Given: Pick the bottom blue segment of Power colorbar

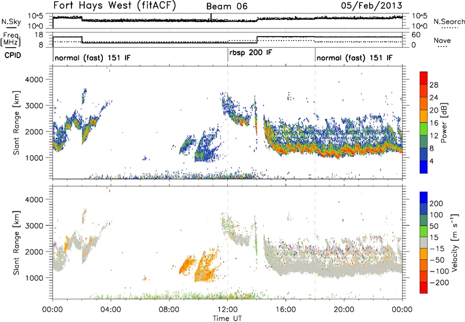Looking at the screenshot, I should (x=424, y=167).
